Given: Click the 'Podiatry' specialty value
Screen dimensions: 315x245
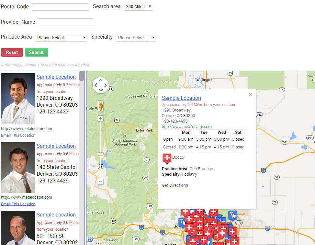Looking at the screenshot, I should click(x=189, y=174).
